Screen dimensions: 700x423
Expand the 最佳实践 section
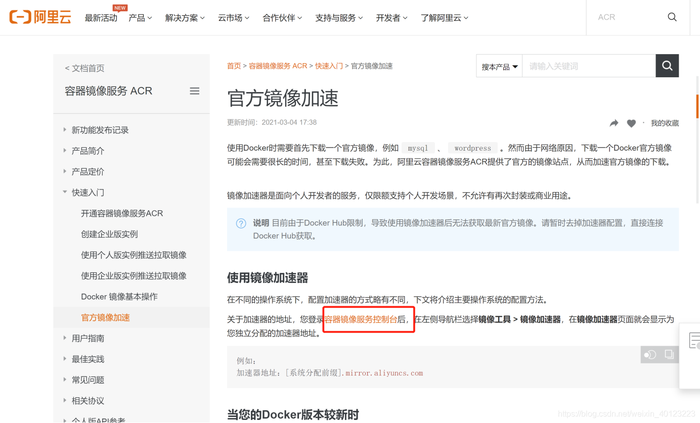tap(88, 359)
